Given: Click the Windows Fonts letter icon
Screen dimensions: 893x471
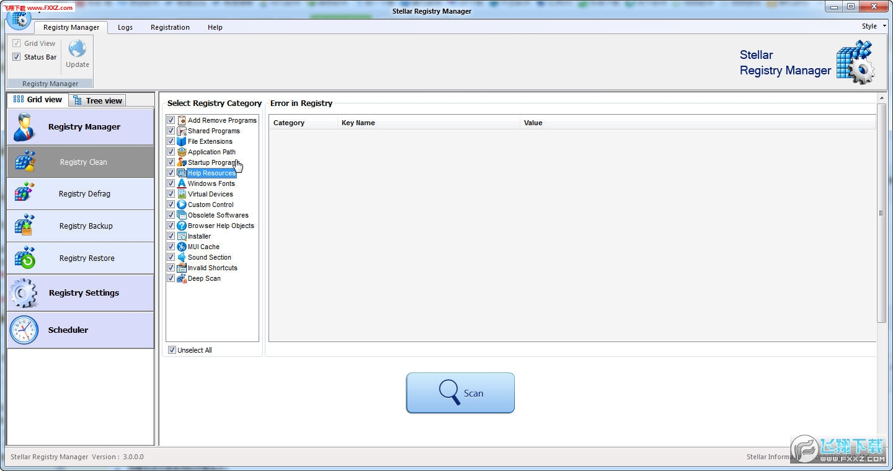Looking at the screenshot, I should 182,183.
